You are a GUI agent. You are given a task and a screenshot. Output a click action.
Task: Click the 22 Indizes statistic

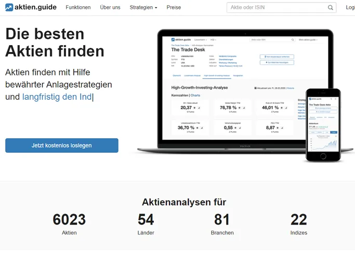coord(299,224)
